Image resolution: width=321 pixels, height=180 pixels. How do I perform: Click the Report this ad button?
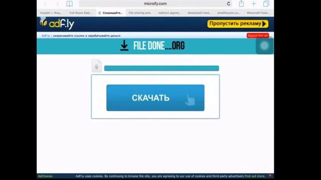pyautogui.click(x=258, y=35)
